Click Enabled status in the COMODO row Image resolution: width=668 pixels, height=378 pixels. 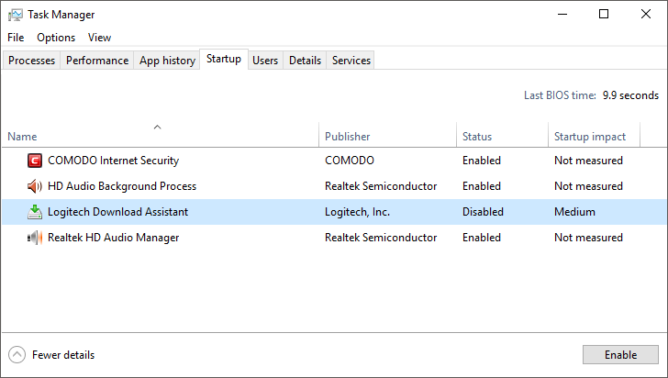click(482, 161)
